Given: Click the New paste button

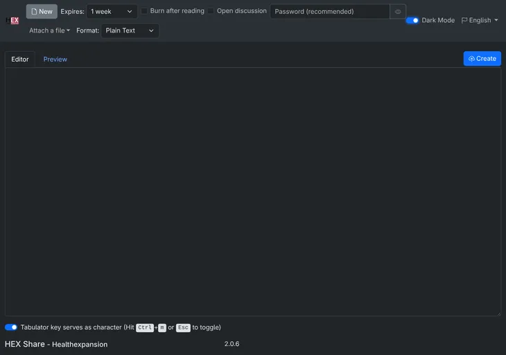Looking at the screenshot, I should point(42,12).
